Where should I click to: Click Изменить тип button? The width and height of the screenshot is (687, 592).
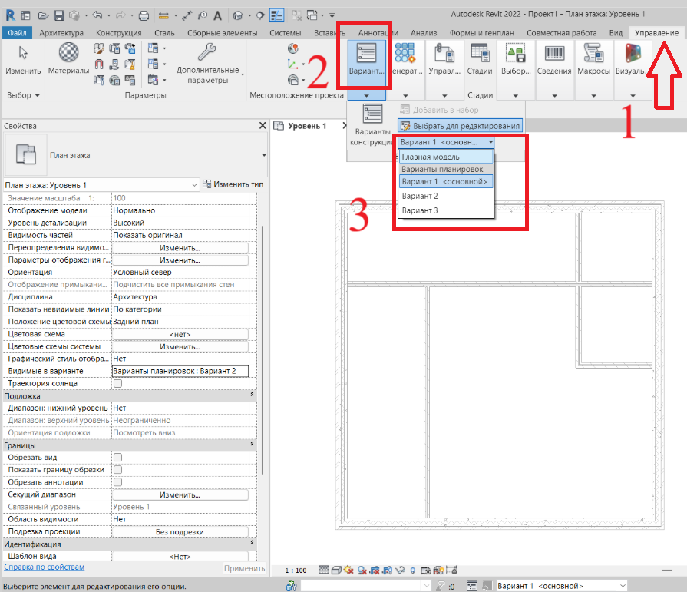point(233,184)
